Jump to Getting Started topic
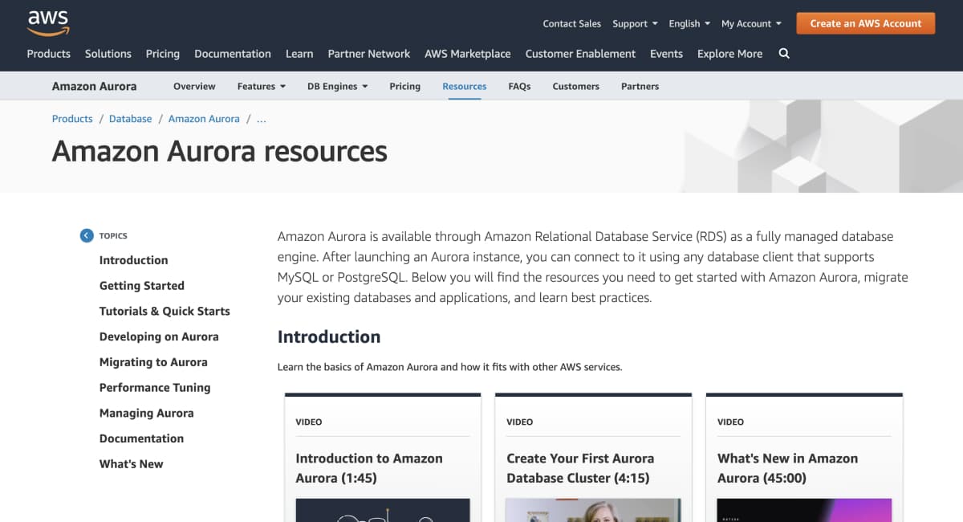 coord(141,285)
